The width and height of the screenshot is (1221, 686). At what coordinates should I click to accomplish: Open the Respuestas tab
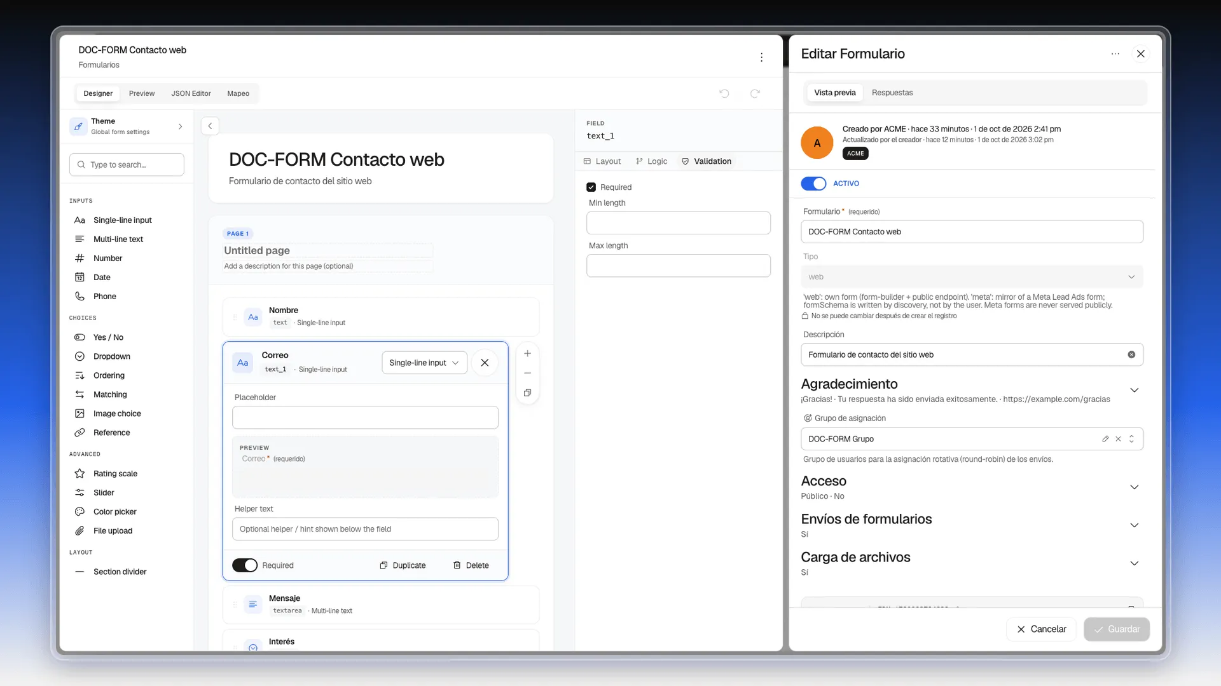(x=892, y=93)
